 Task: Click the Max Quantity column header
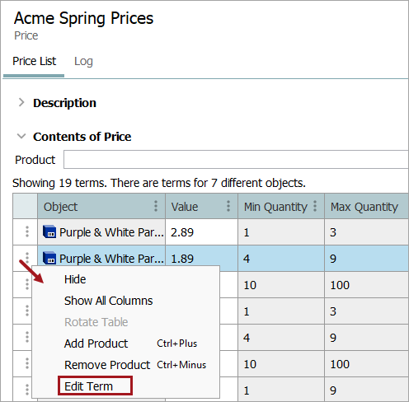pos(366,206)
